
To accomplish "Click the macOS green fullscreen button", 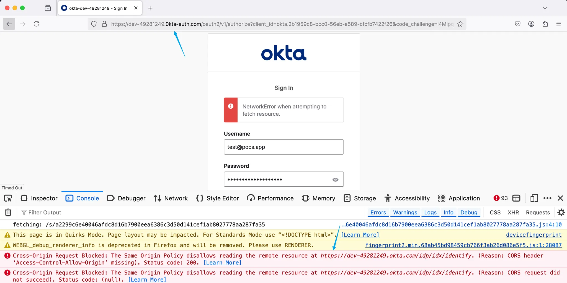I will coord(22,8).
